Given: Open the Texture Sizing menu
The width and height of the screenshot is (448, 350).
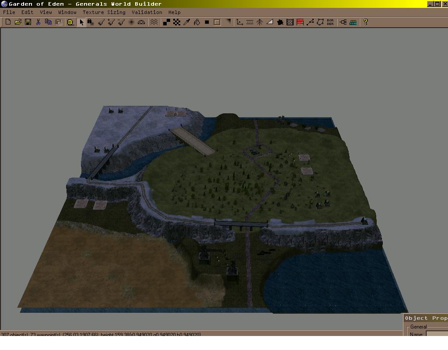Looking at the screenshot, I should [104, 12].
